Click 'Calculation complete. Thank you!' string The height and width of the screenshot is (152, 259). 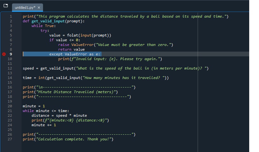point(74,139)
